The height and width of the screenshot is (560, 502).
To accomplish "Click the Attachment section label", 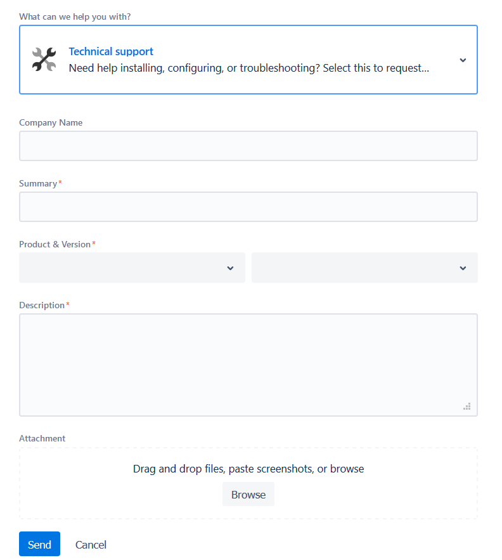I will (x=42, y=438).
